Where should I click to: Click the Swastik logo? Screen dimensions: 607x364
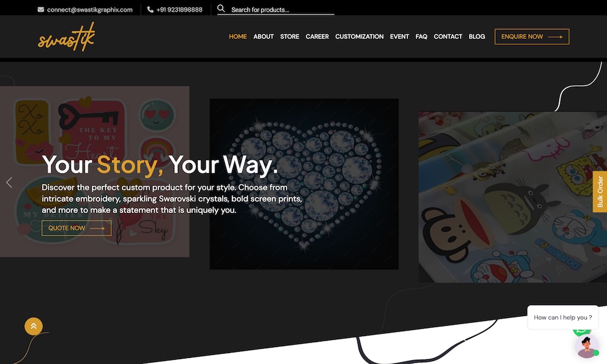coord(66,37)
